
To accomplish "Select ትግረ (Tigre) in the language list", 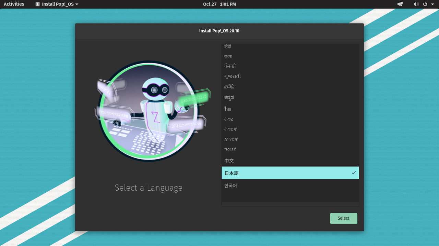I will 290,119.
